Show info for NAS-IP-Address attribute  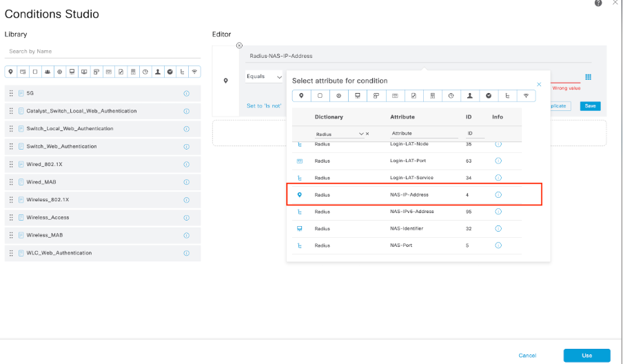point(498,195)
